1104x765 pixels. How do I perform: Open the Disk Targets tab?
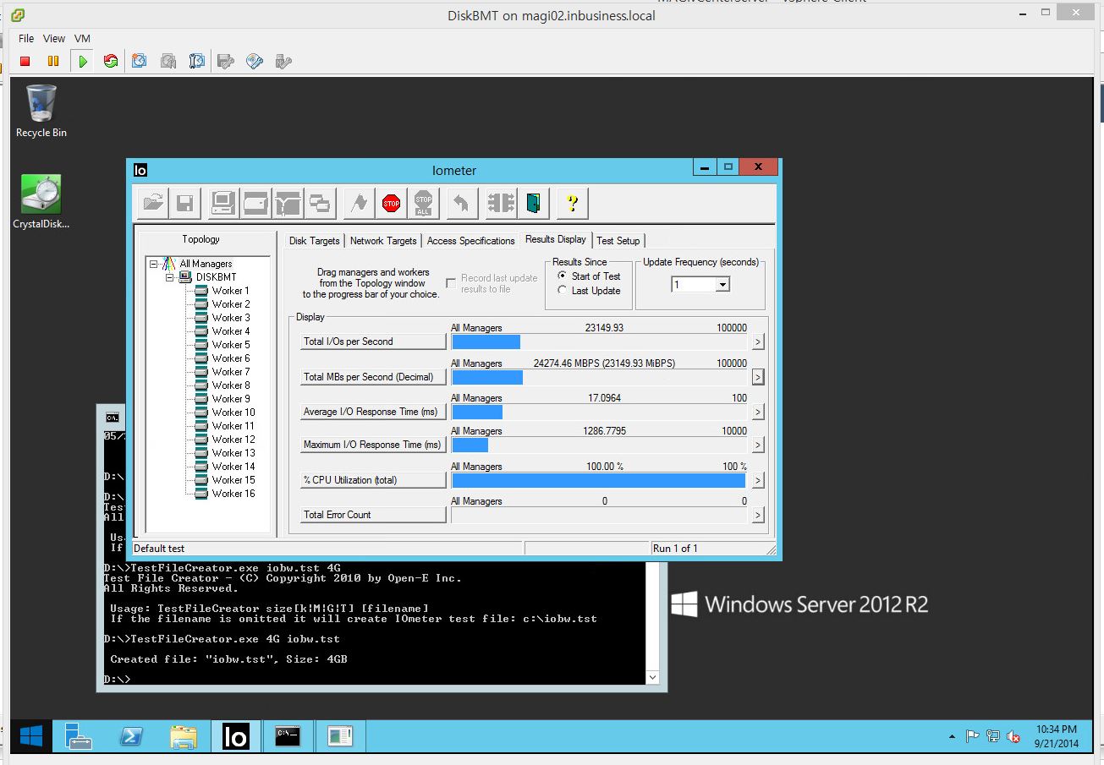(314, 241)
